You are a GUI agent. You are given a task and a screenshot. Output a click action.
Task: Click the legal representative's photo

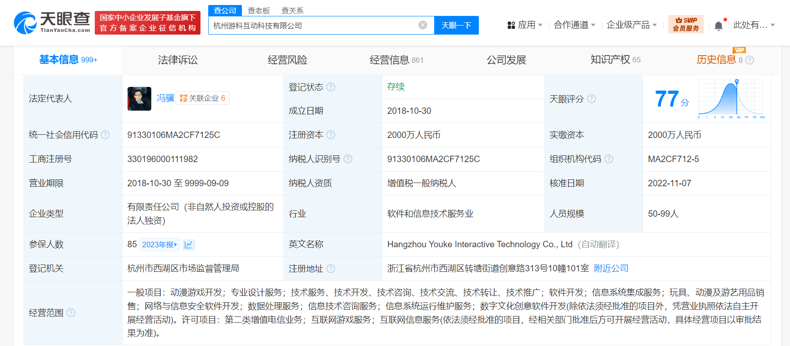pyautogui.click(x=139, y=99)
